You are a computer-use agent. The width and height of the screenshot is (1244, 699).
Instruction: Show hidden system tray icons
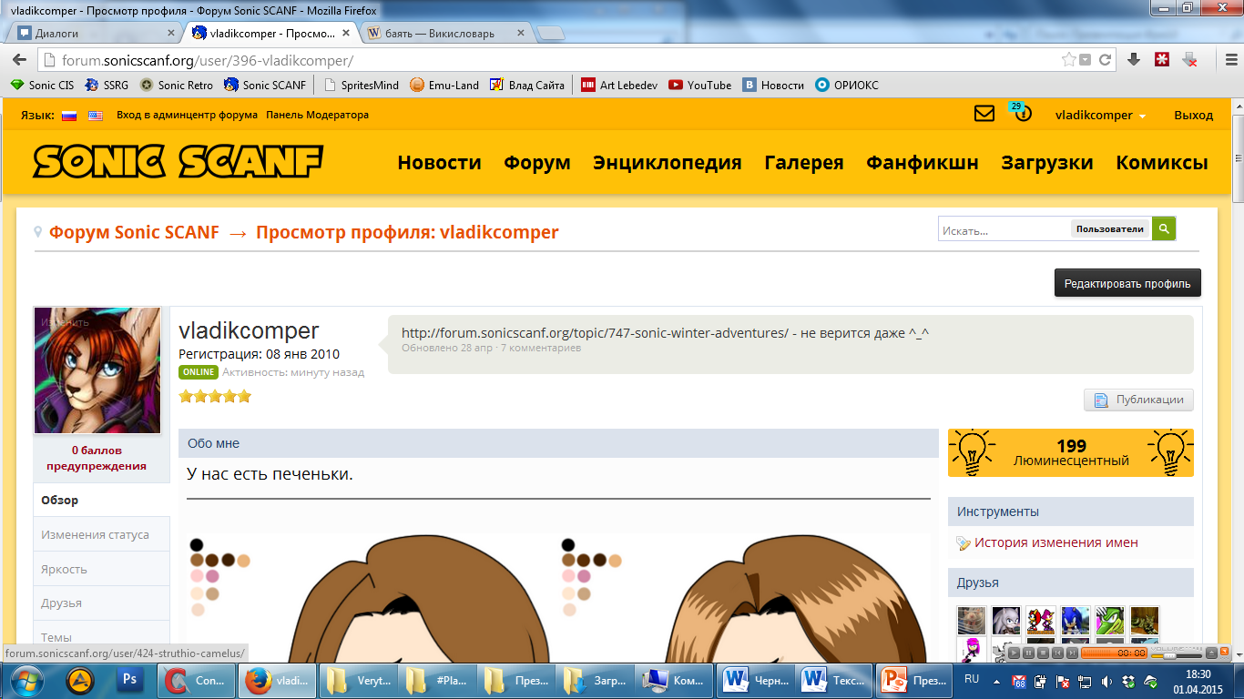click(998, 681)
